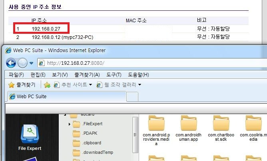Select the .clipboard folder in tree

pos(92,143)
